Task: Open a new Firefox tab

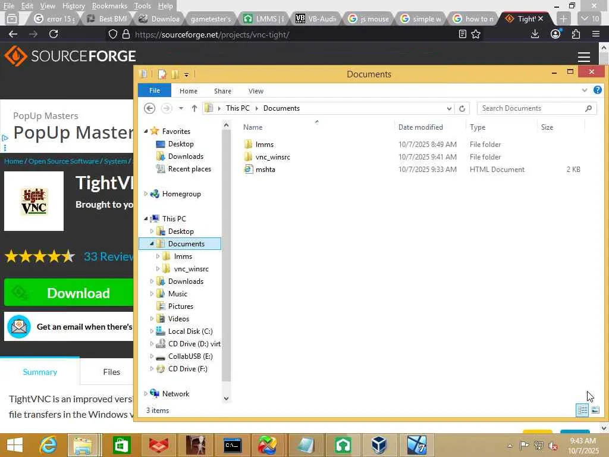Action: [x=563, y=18]
